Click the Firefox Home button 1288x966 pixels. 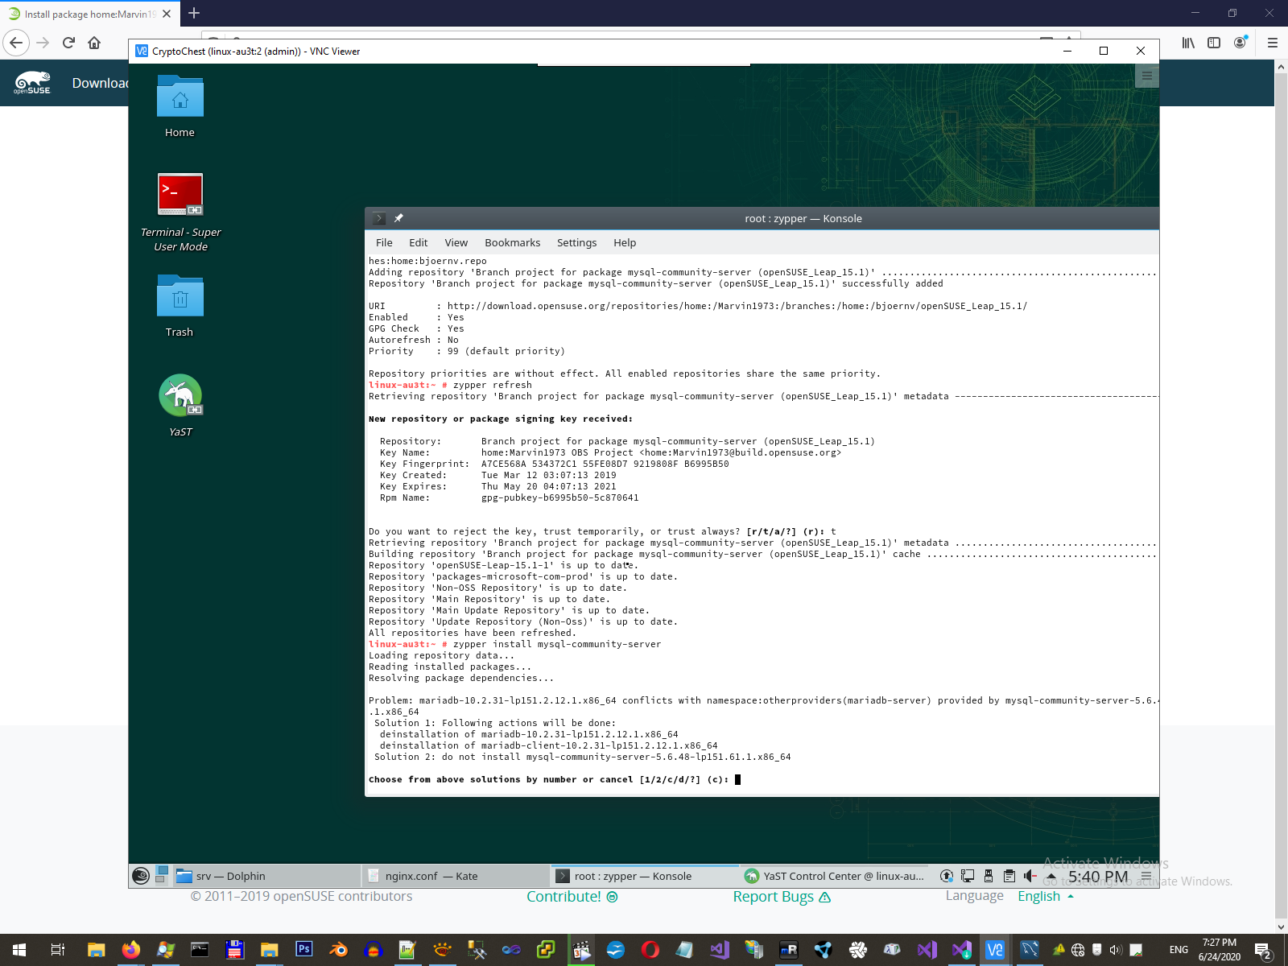[x=94, y=43]
